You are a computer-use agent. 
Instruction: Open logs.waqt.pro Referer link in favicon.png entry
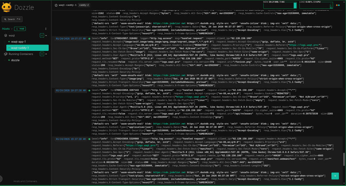(304, 45)
